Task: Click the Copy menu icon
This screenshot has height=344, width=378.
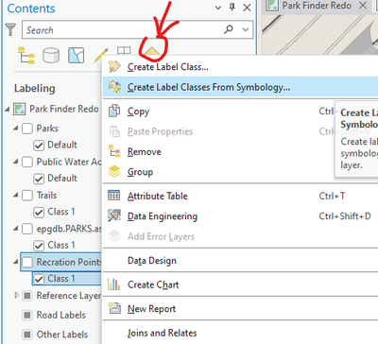Action: click(x=114, y=111)
